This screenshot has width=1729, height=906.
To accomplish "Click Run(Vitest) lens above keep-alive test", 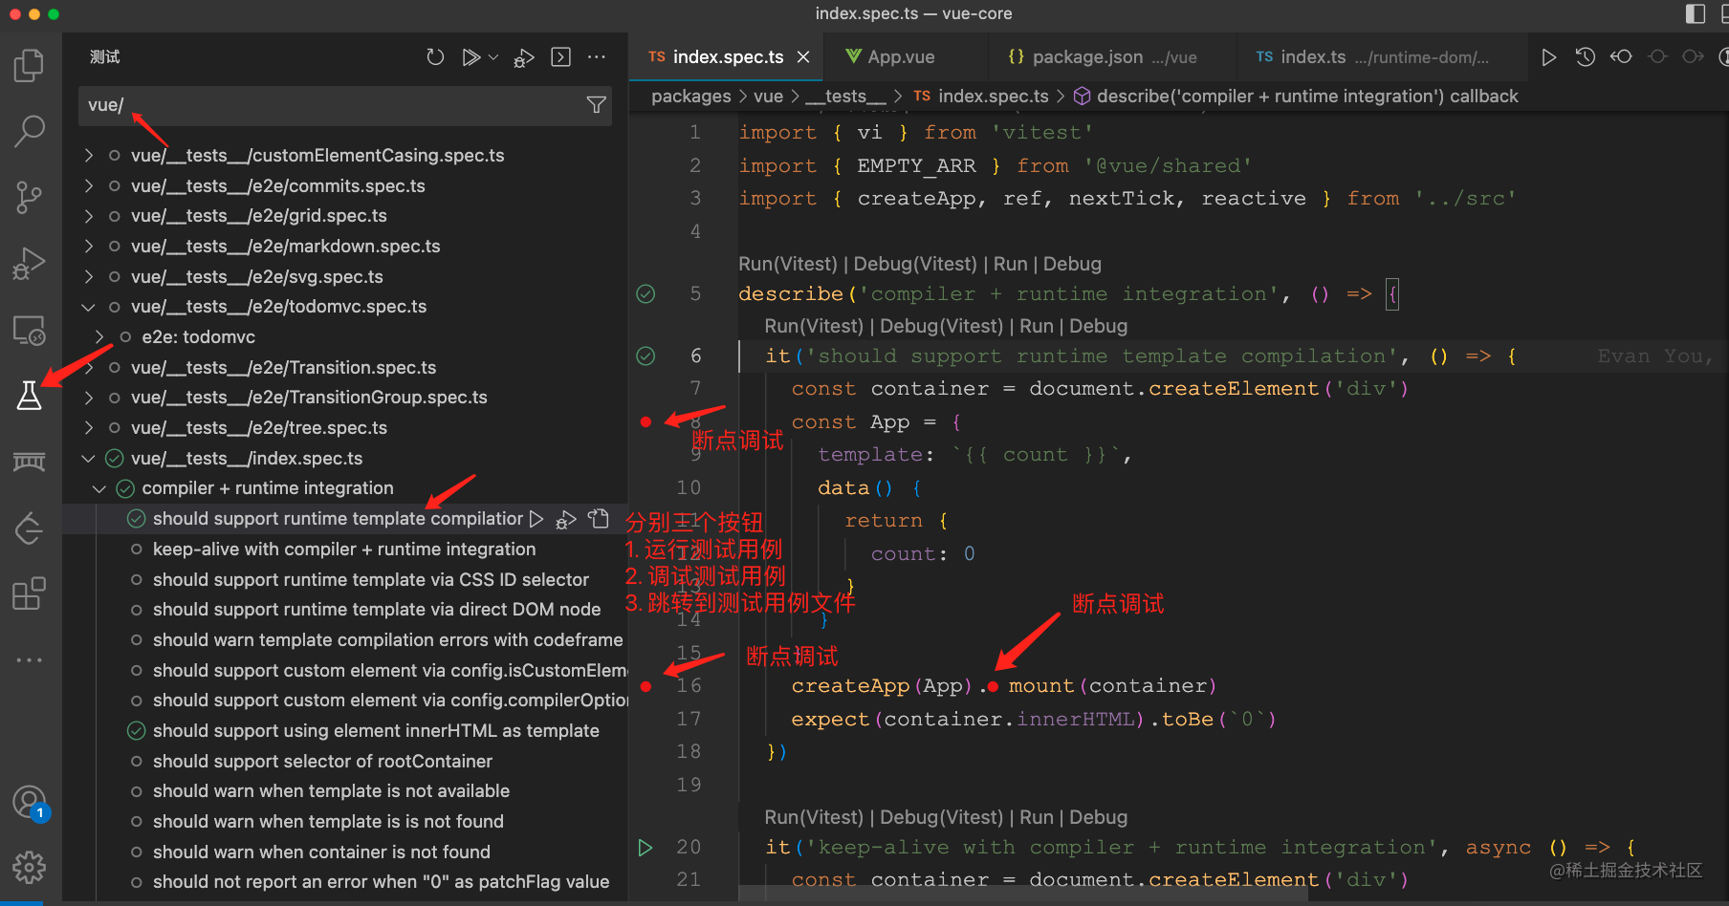I will point(814,817).
